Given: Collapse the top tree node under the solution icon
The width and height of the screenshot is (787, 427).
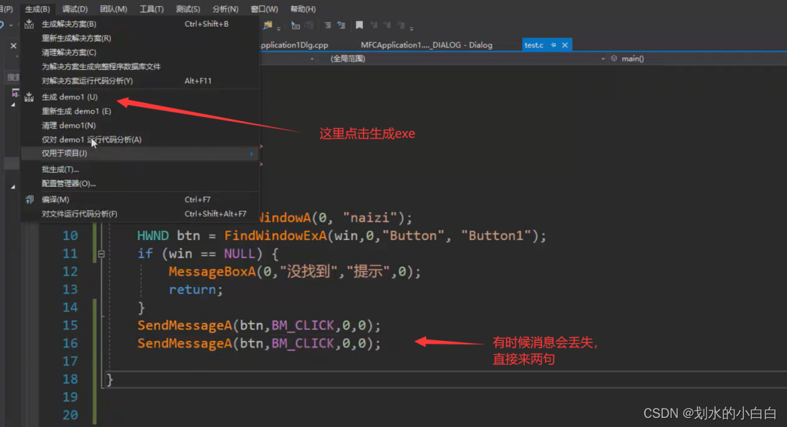Looking at the screenshot, I should [x=13, y=104].
